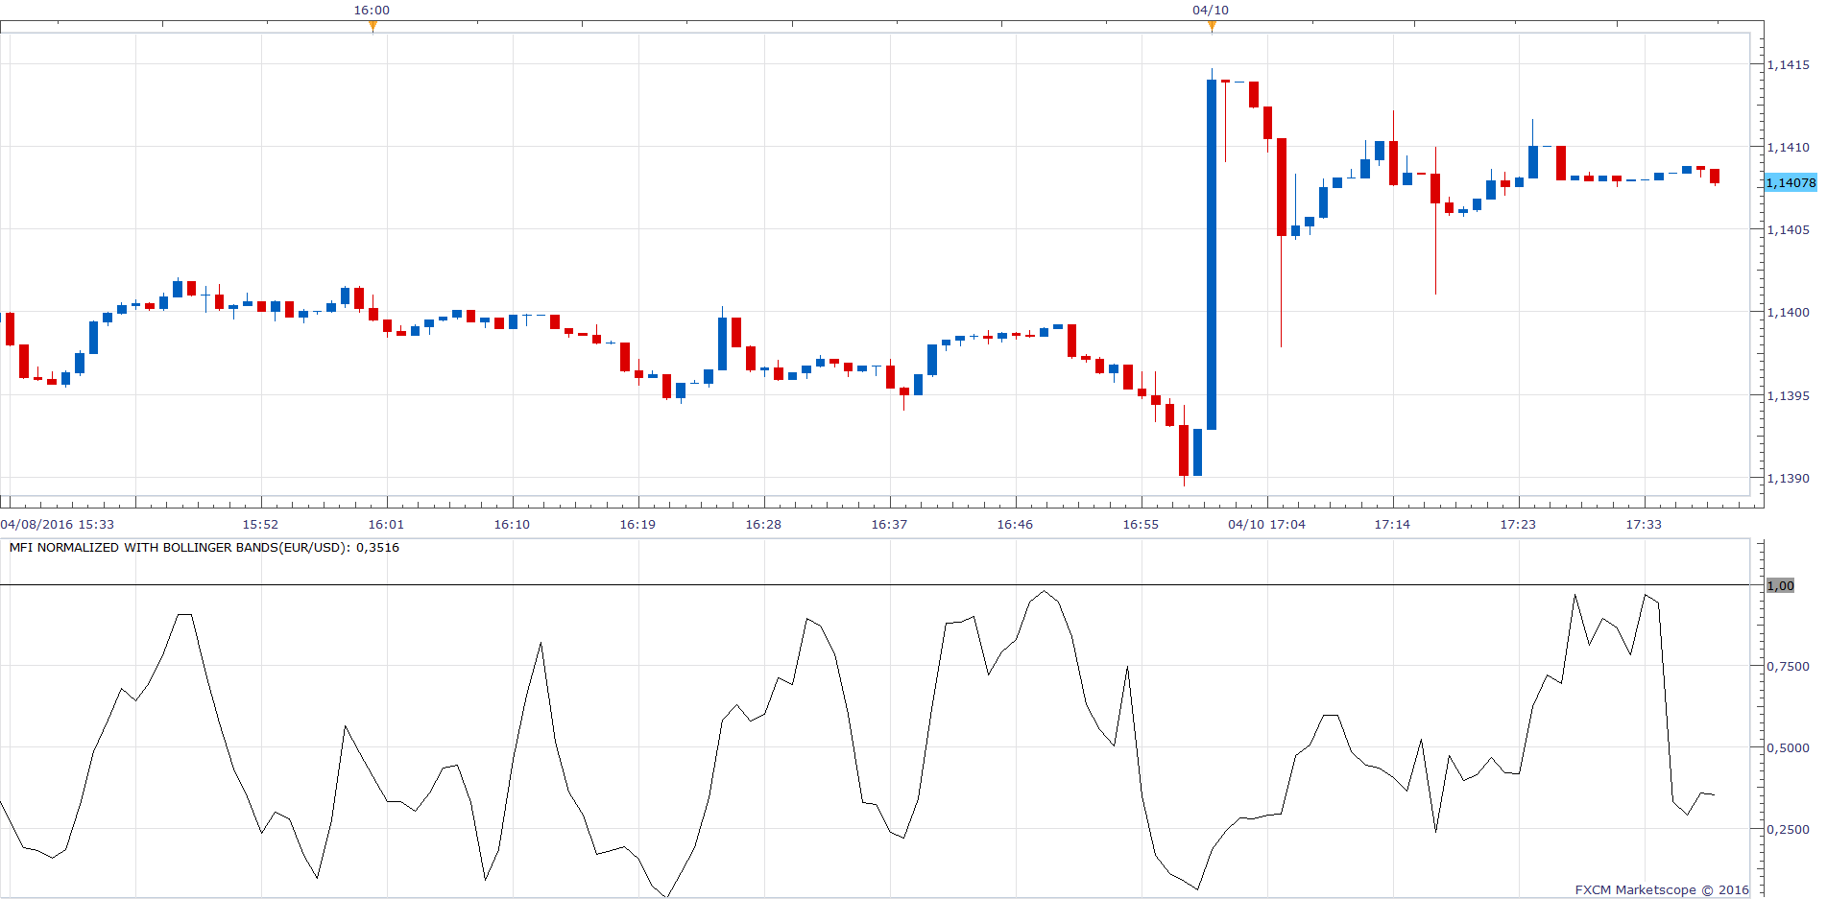
Task: Click the 16:28 time axis label
Action: (x=763, y=525)
